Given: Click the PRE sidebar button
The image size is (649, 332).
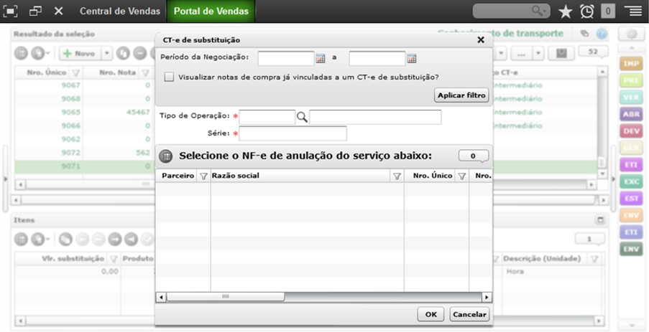Looking at the screenshot, I should tap(631, 80).
